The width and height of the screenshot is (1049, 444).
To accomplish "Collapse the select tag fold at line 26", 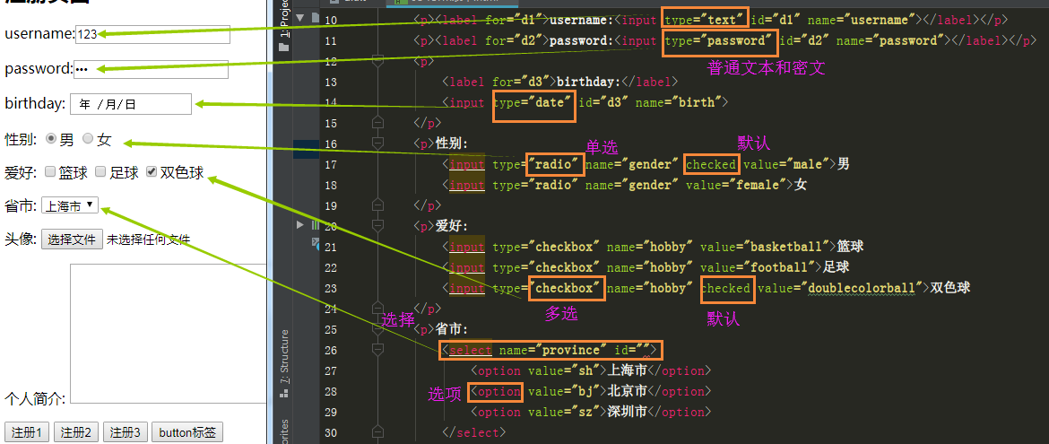I will click(x=377, y=350).
